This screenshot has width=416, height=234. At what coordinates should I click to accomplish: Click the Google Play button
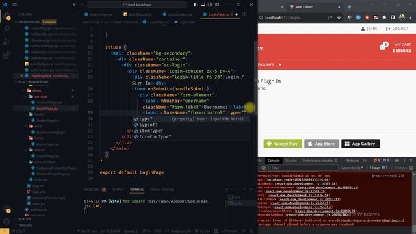coord(283,144)
